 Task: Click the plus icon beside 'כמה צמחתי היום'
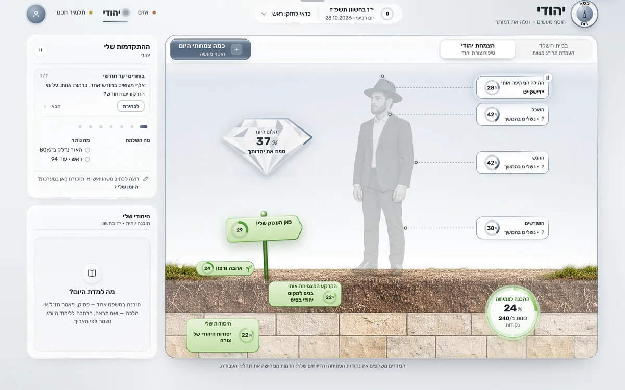pos(236,49)
